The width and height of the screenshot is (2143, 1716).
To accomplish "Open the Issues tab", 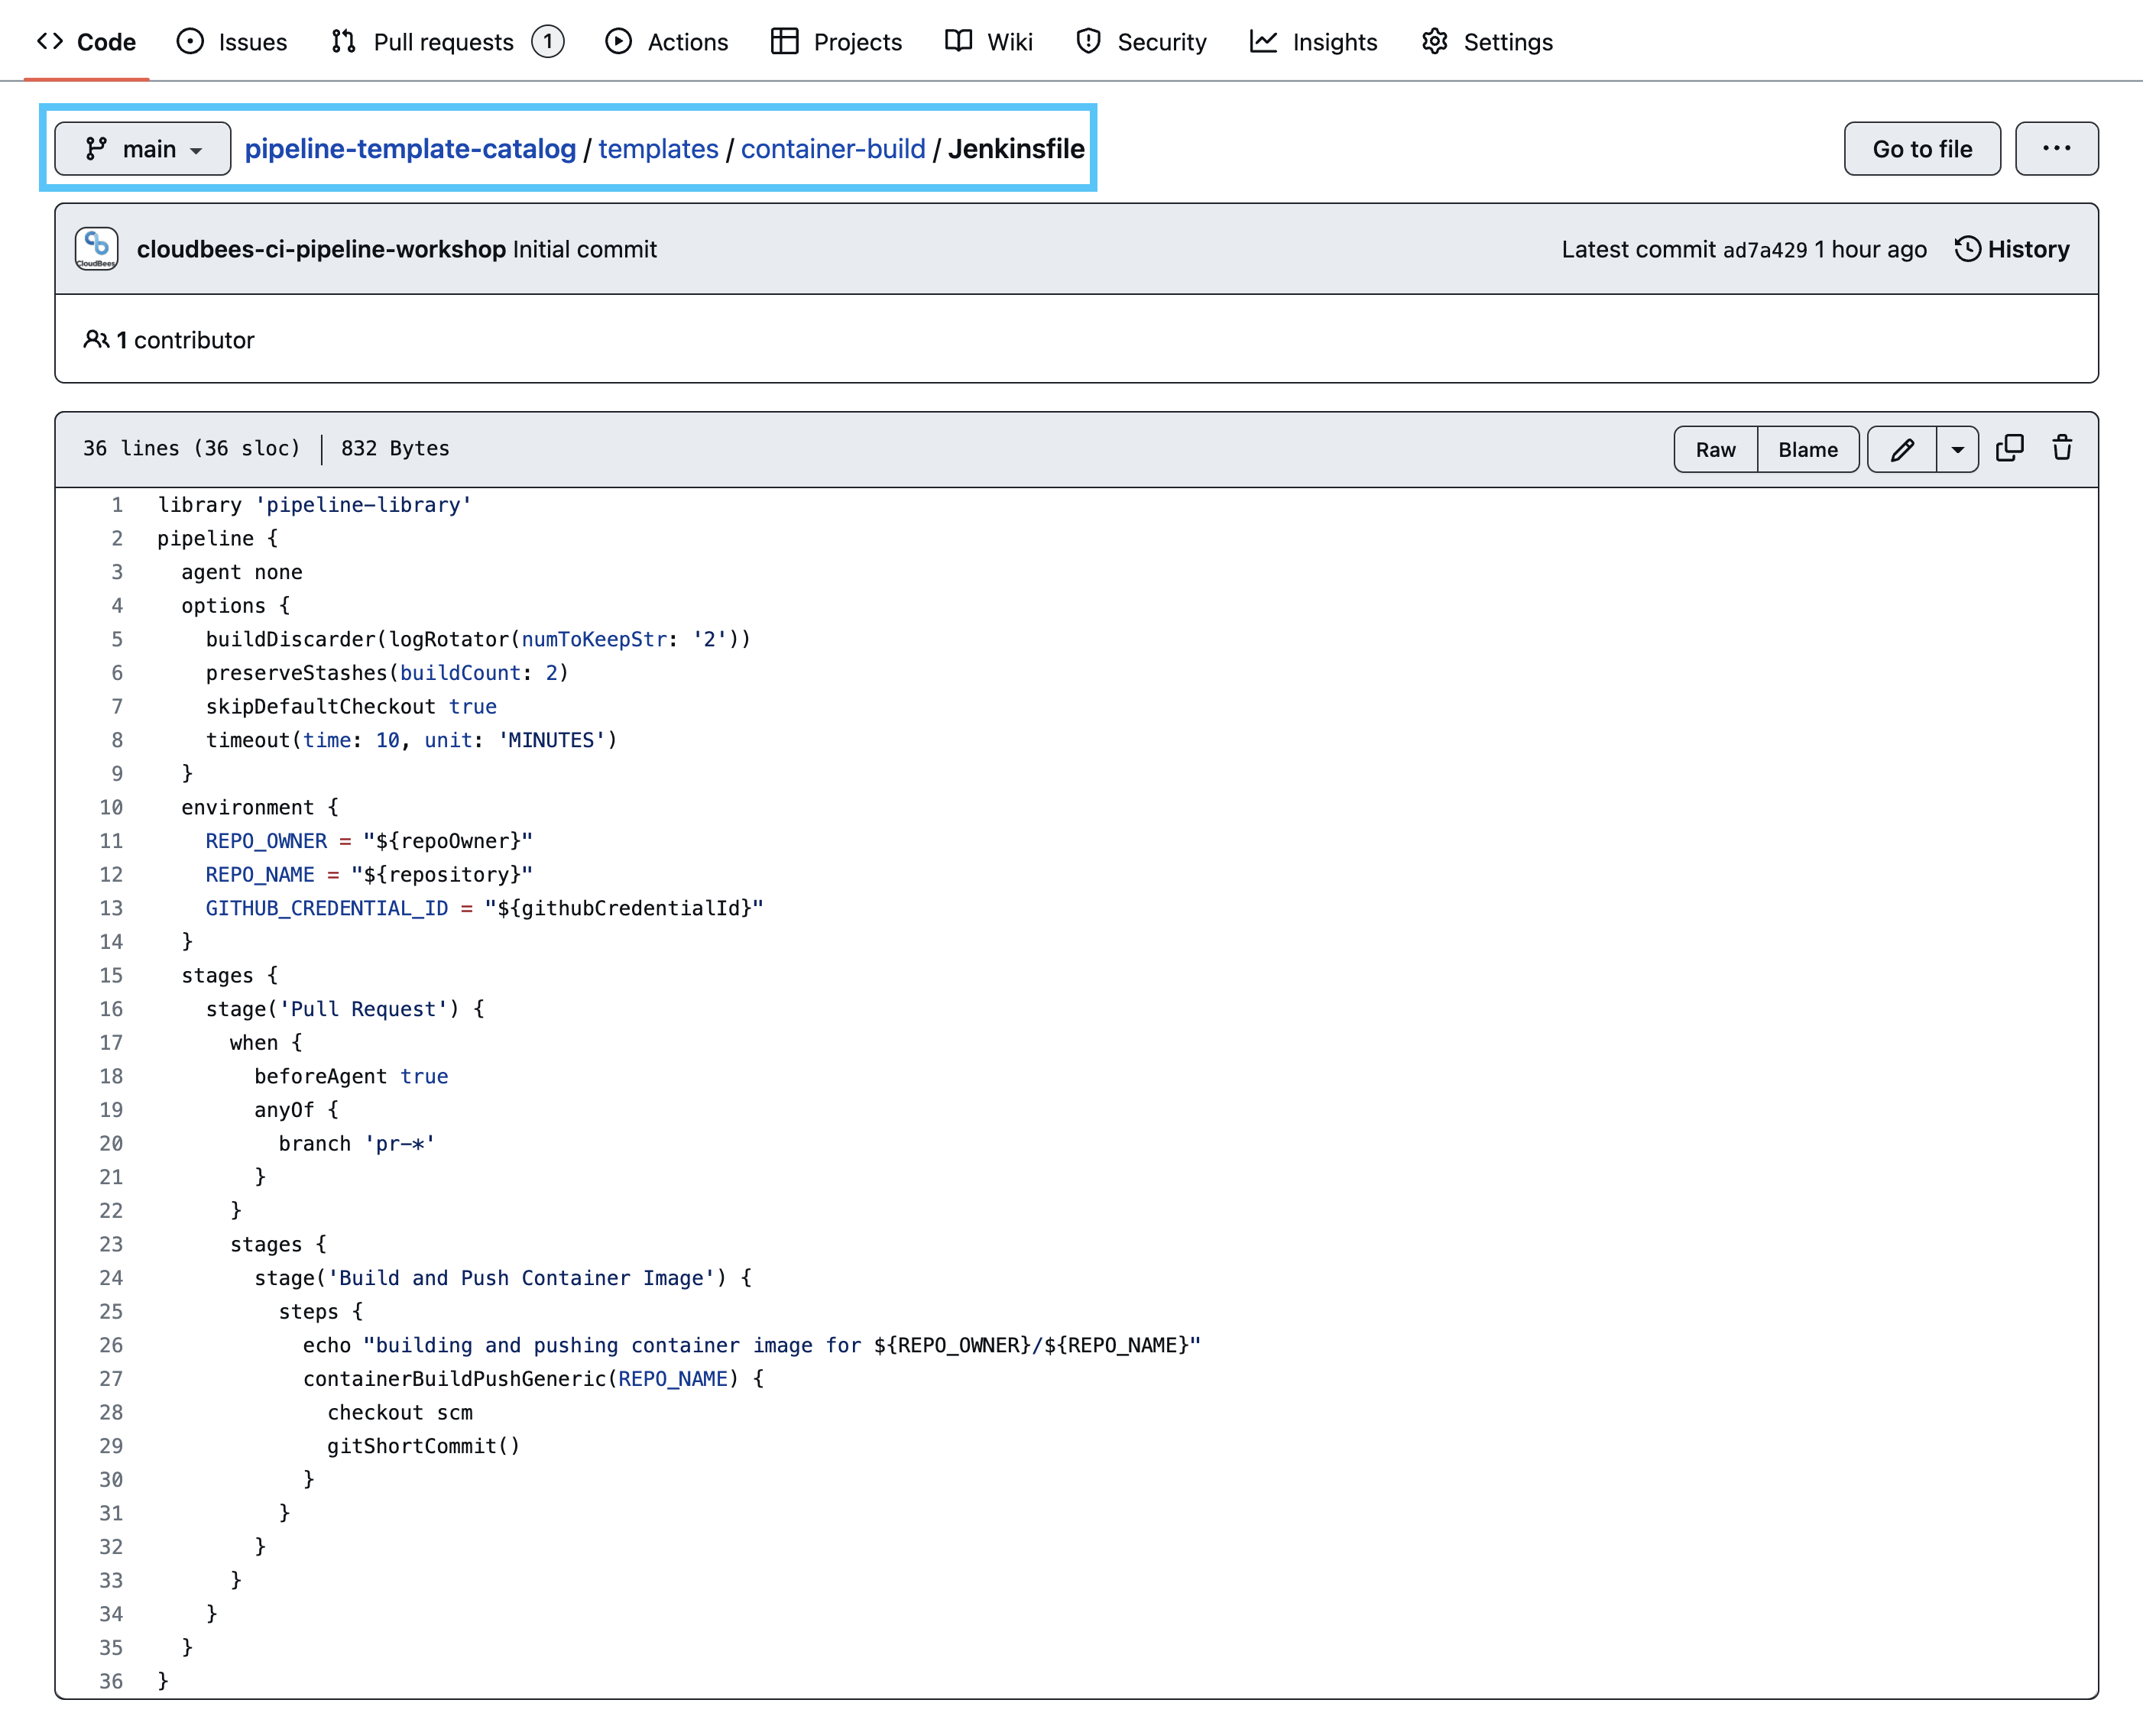I will [232, 42].
